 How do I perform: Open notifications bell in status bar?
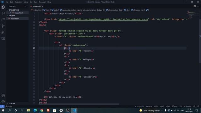pos(198,106)
